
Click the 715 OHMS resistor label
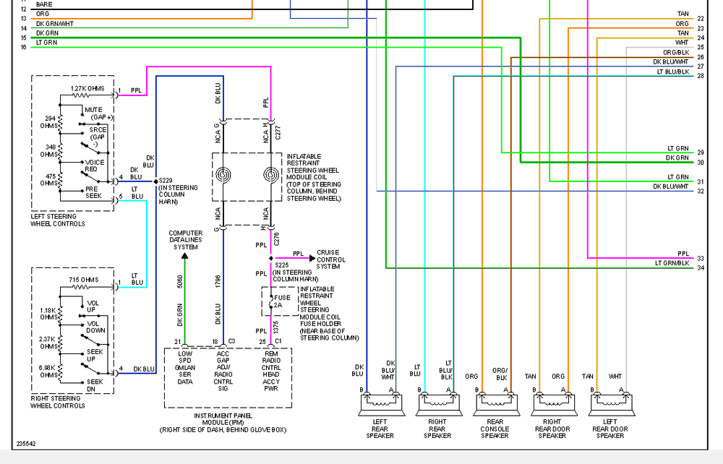(x=83, y=280)
